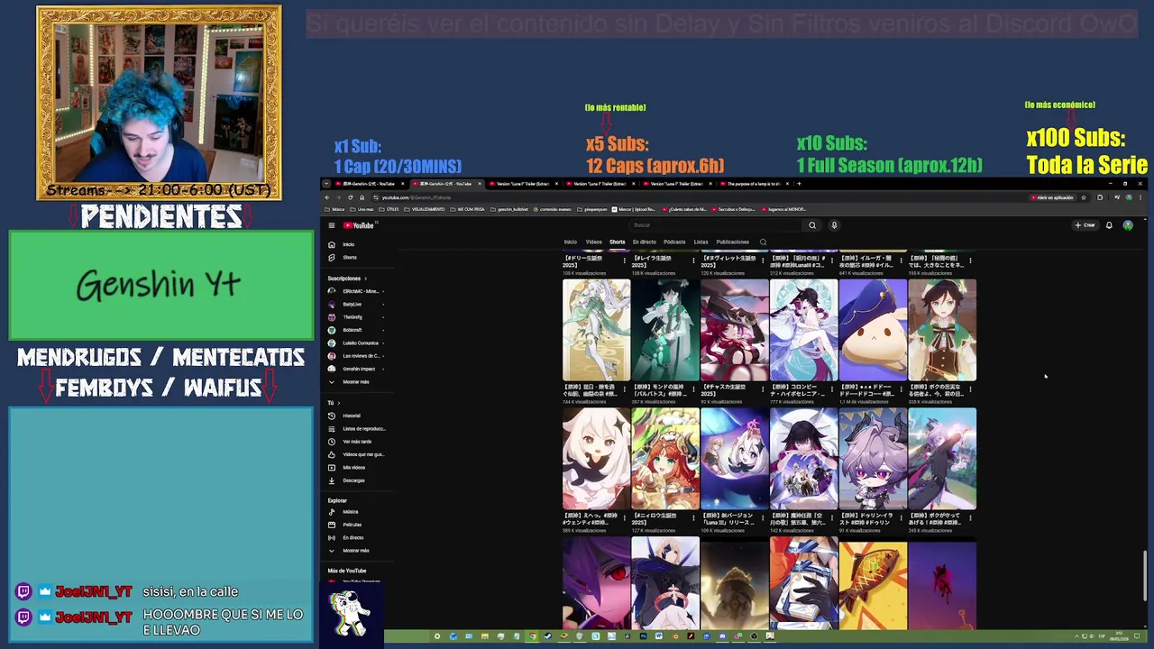Open Ver más tarde
This screenshot has height=649, width=1154.
[357, 442]
